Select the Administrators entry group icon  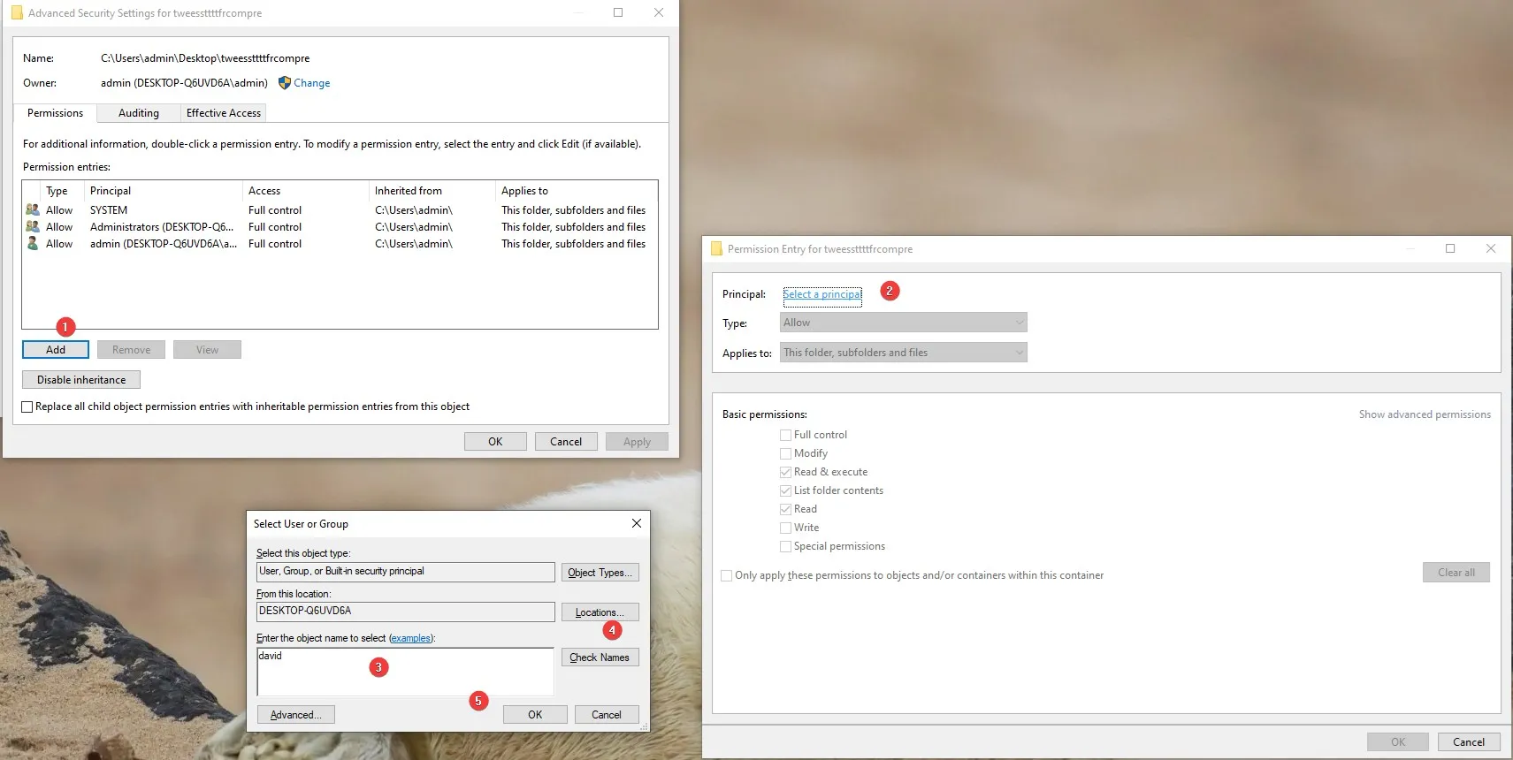click(x=33, y=227)
